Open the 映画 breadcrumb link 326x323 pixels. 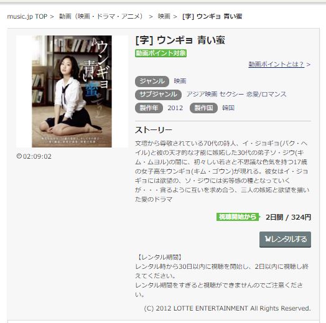tap(164, 16)
